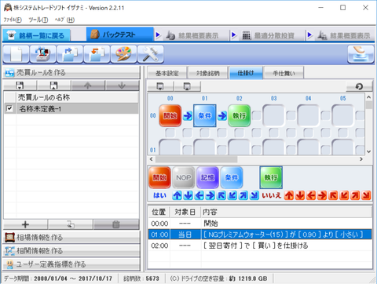Click the new blank document toolbar icon

pos(16,54)
